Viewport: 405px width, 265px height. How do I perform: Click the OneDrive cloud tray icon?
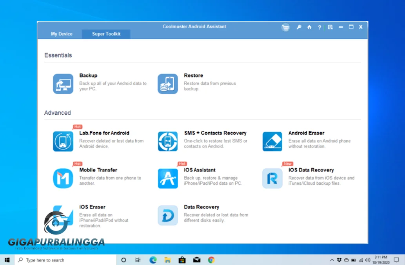click(346, 260)
